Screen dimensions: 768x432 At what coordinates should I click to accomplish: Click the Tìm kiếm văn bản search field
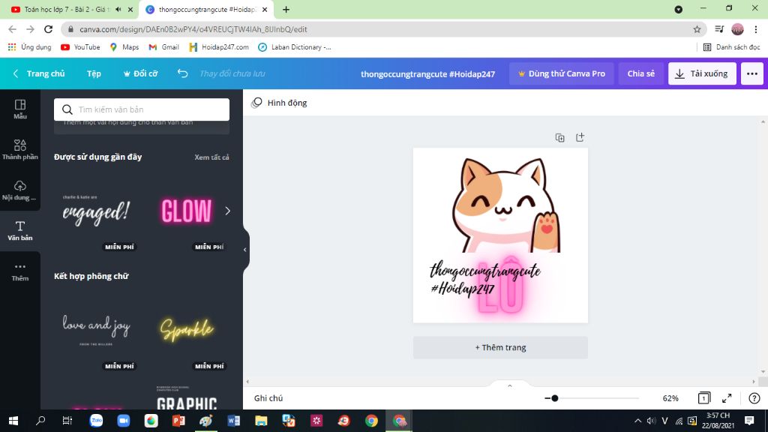coord(142,109)
